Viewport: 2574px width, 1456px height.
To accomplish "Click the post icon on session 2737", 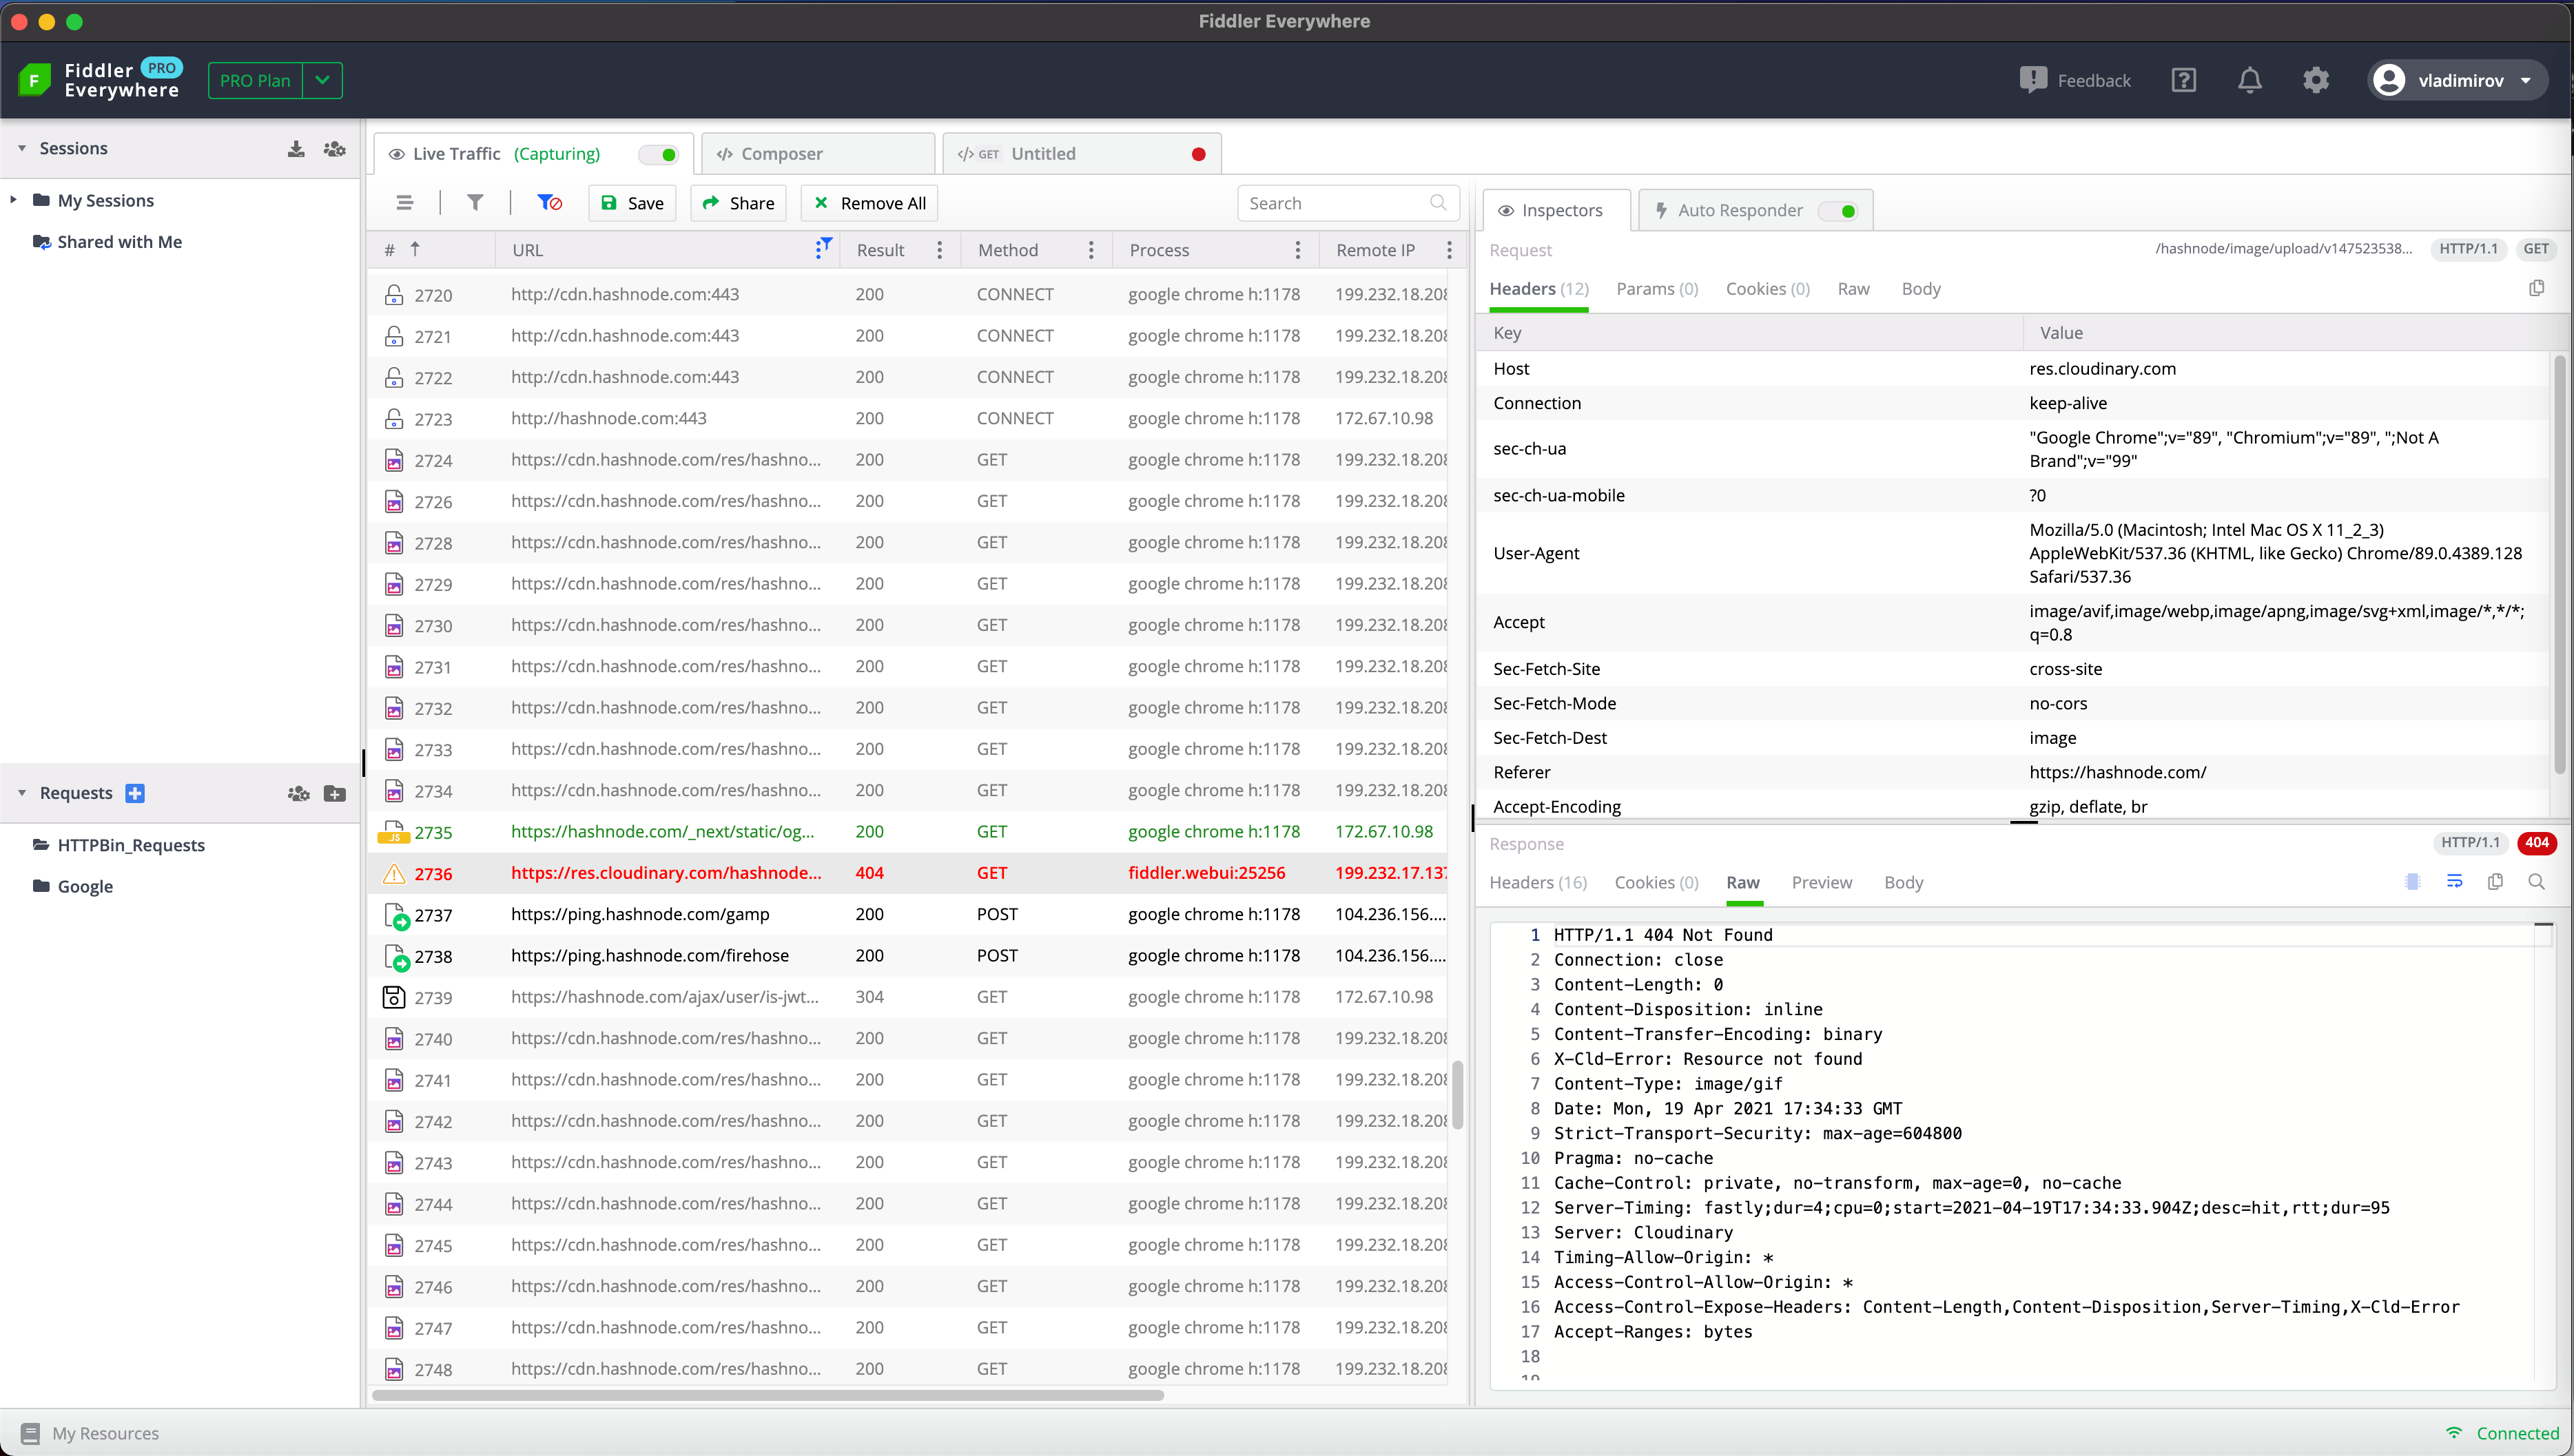I will coord(396,915).
